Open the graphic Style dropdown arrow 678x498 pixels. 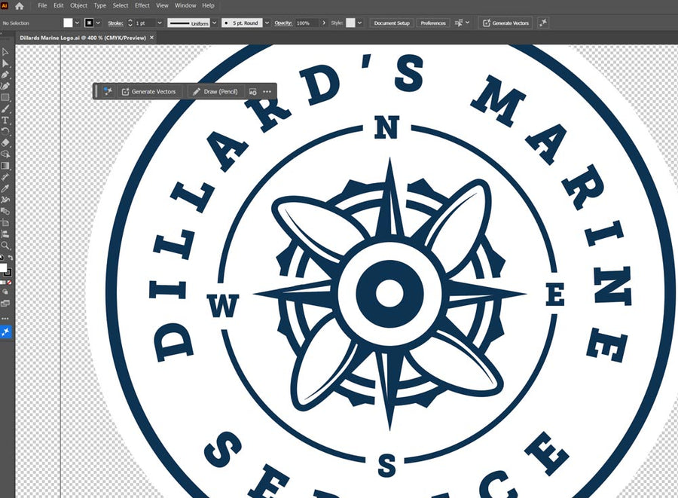tap(360, 23)
